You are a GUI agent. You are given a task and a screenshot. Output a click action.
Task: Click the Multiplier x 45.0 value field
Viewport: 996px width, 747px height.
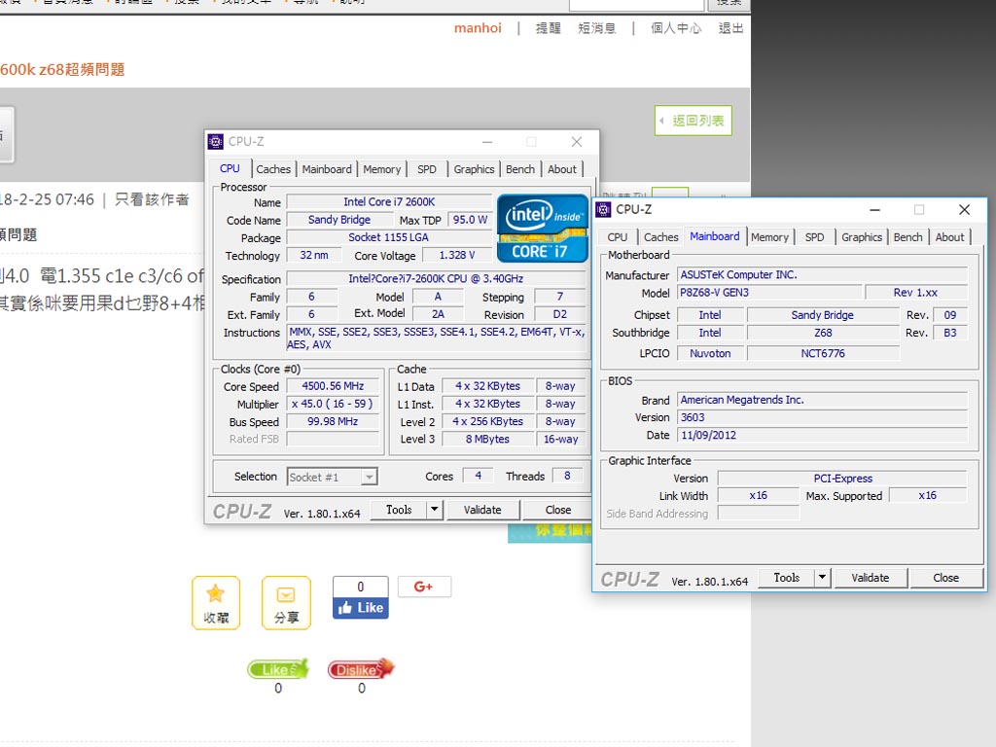point(333,404)
